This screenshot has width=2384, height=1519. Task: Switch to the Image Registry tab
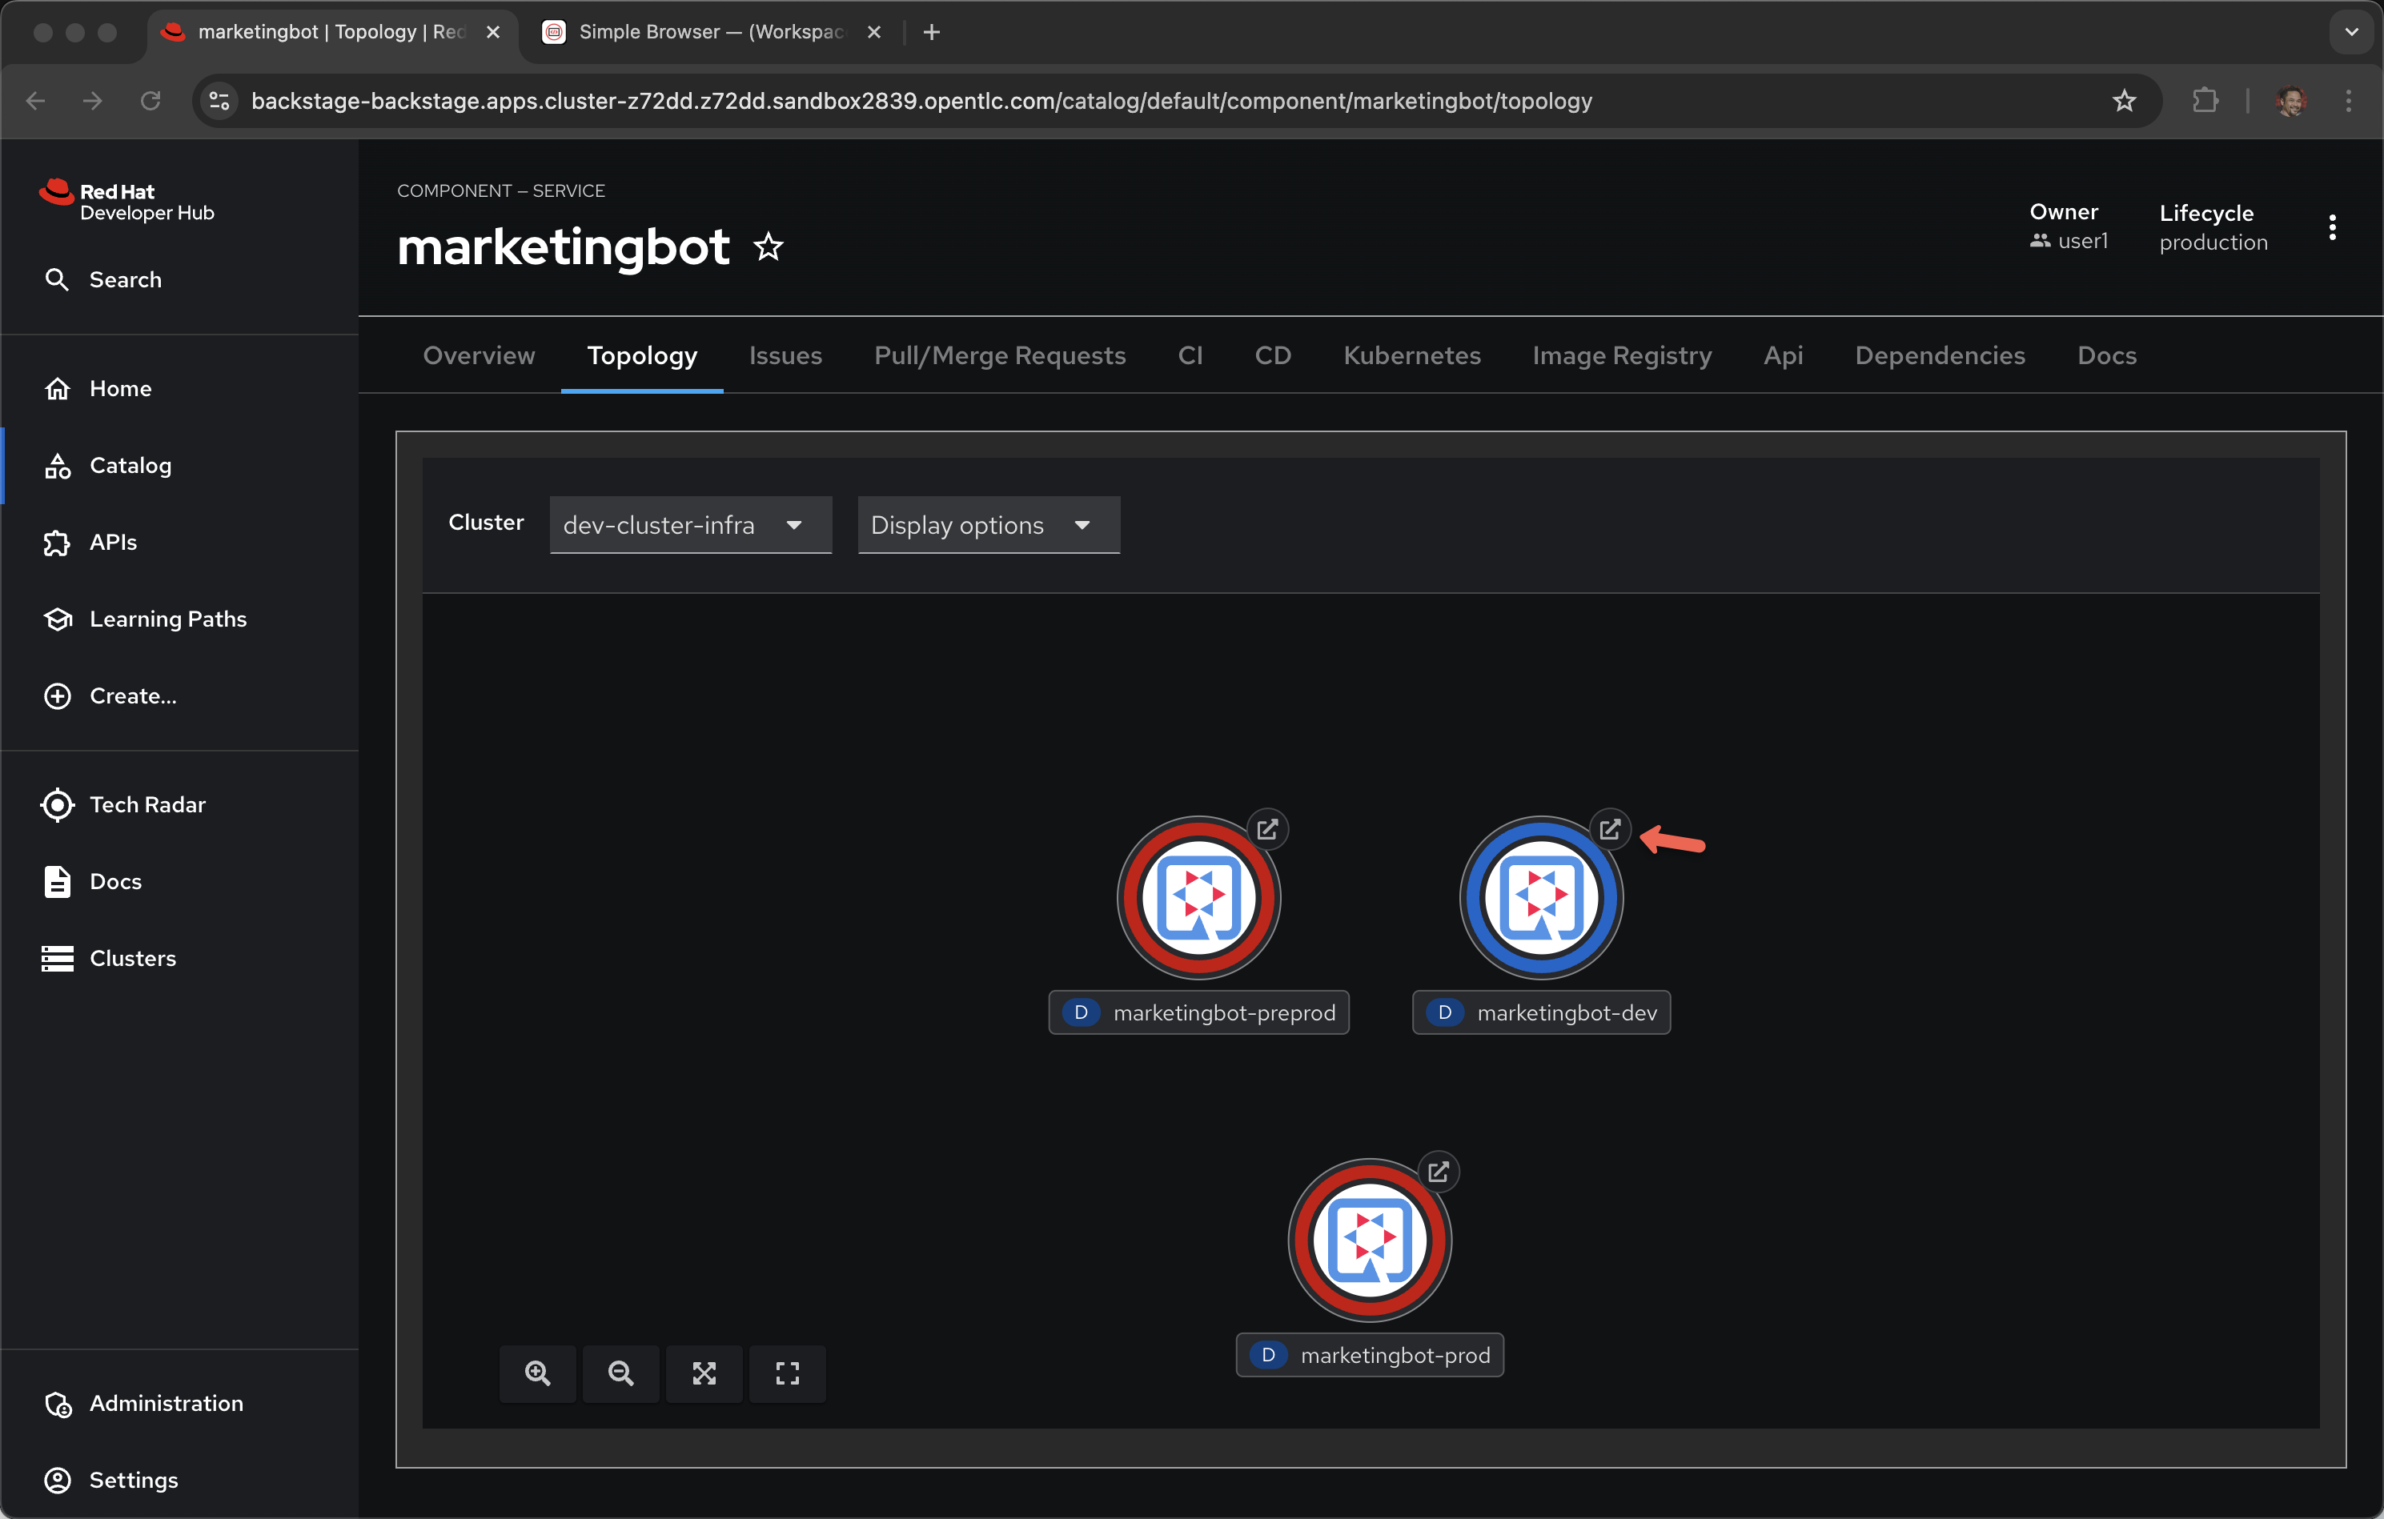pyautogui.click(x=1620, y=355)
